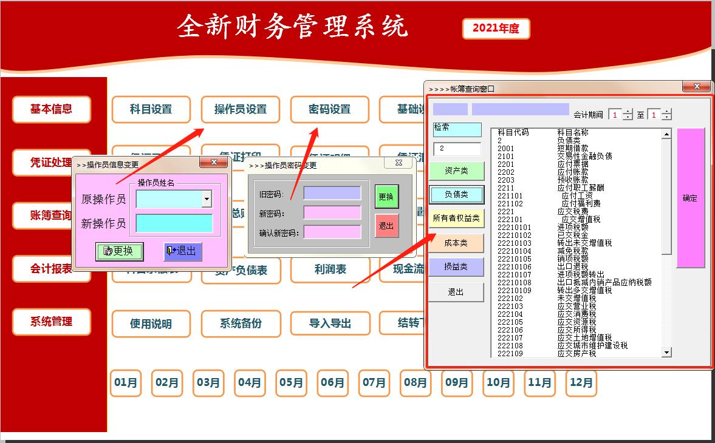Open the 原操作员 name dropdown
Screen dimensions: 715x443
[207, 199]
